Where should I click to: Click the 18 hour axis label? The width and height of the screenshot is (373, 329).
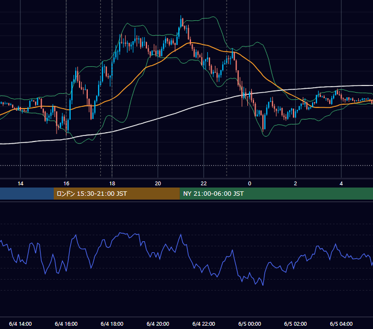(112, 184)
